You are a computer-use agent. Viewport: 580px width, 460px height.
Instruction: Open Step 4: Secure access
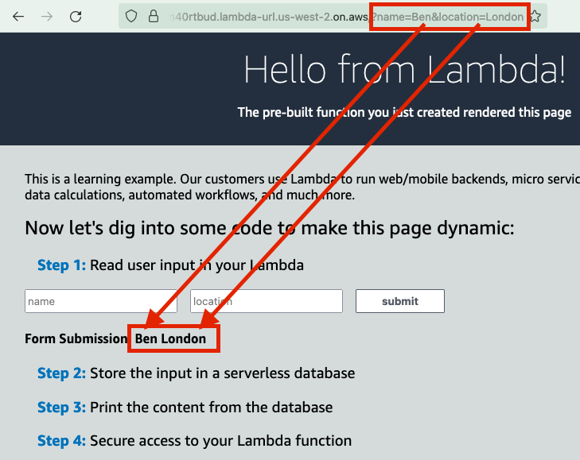coord(195,441)
